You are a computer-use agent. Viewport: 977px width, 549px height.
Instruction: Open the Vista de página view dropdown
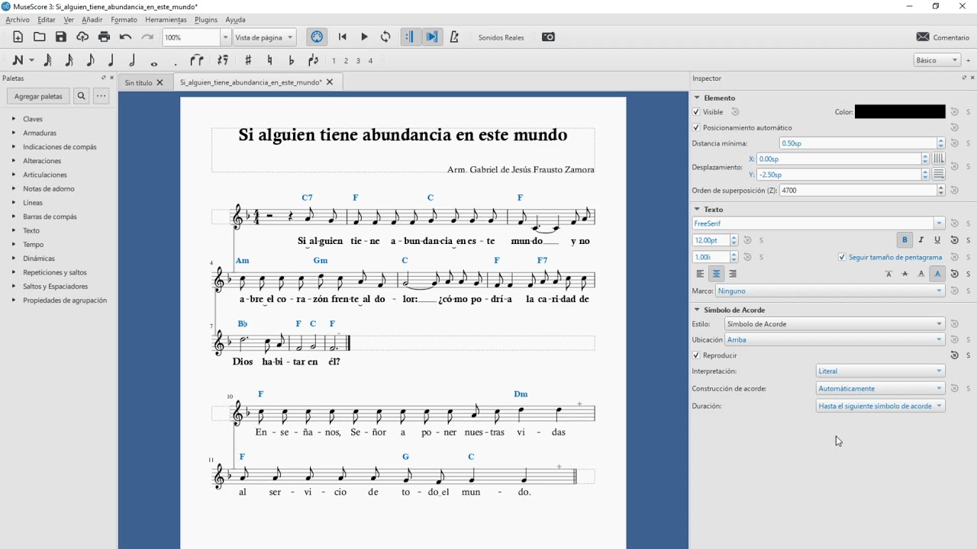265,37
